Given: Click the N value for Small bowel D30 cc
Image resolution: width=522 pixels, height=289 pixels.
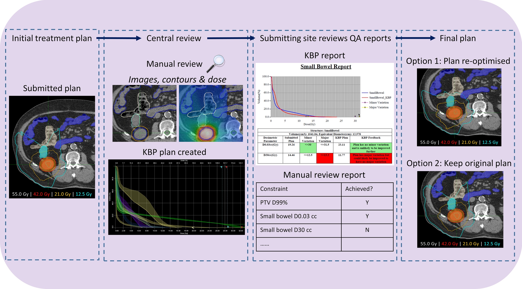Looking at the screenshot, I should point(367,230).
